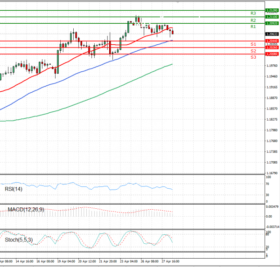This screenshot has height=267, width=280.
Task: Click the MACD(12,26,9) indicator label
Action: pyautogui.click(x=26, y=209)
